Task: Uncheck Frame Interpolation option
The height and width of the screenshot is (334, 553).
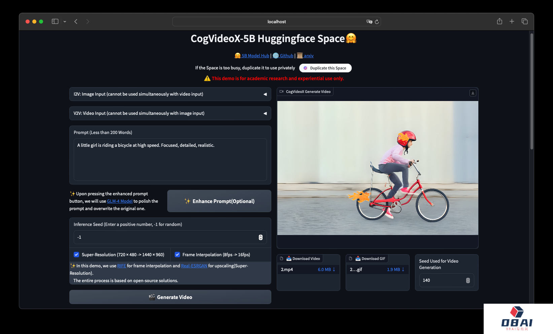Action: click(177, 255)
